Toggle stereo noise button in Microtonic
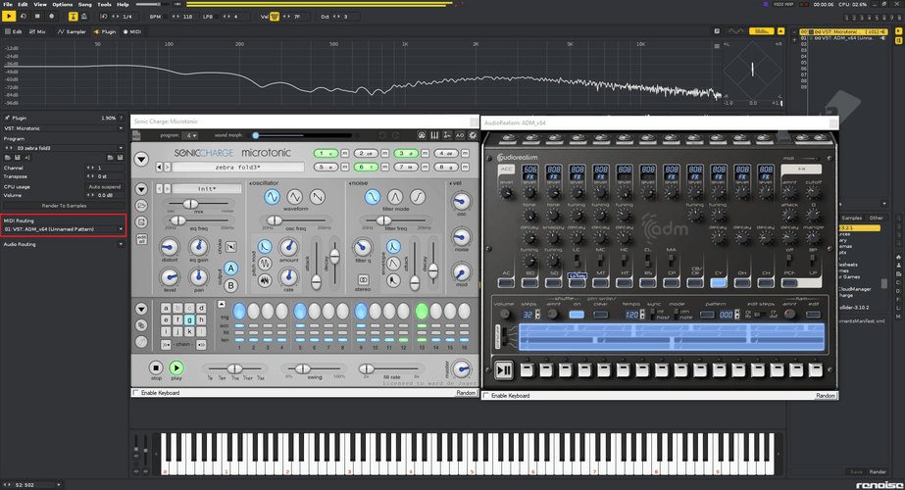Screen dimensions: 905x490 pyautogui.click(x=363, y=280)
